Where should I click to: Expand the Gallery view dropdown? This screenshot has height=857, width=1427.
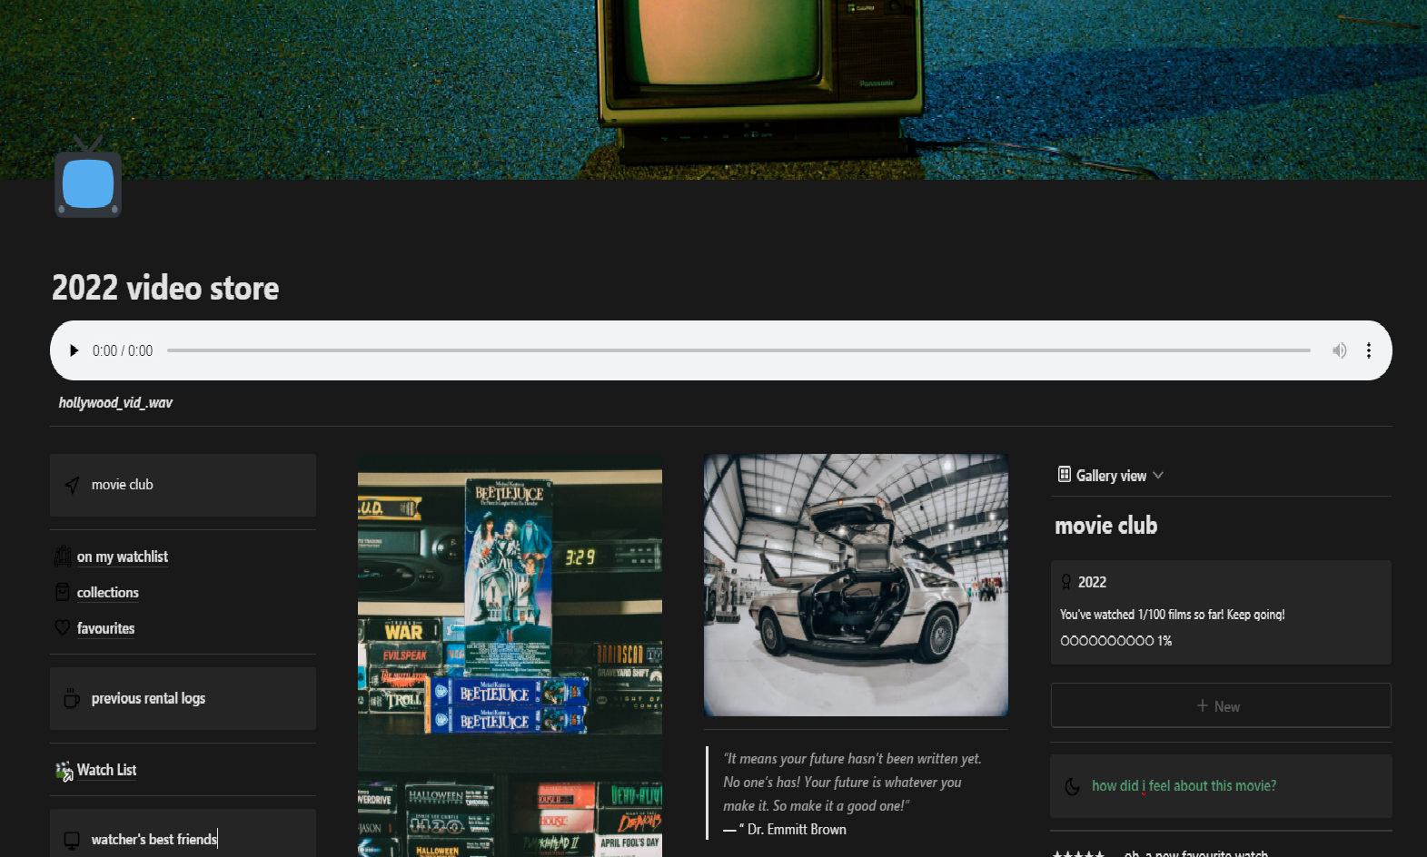coord(1158,476)
